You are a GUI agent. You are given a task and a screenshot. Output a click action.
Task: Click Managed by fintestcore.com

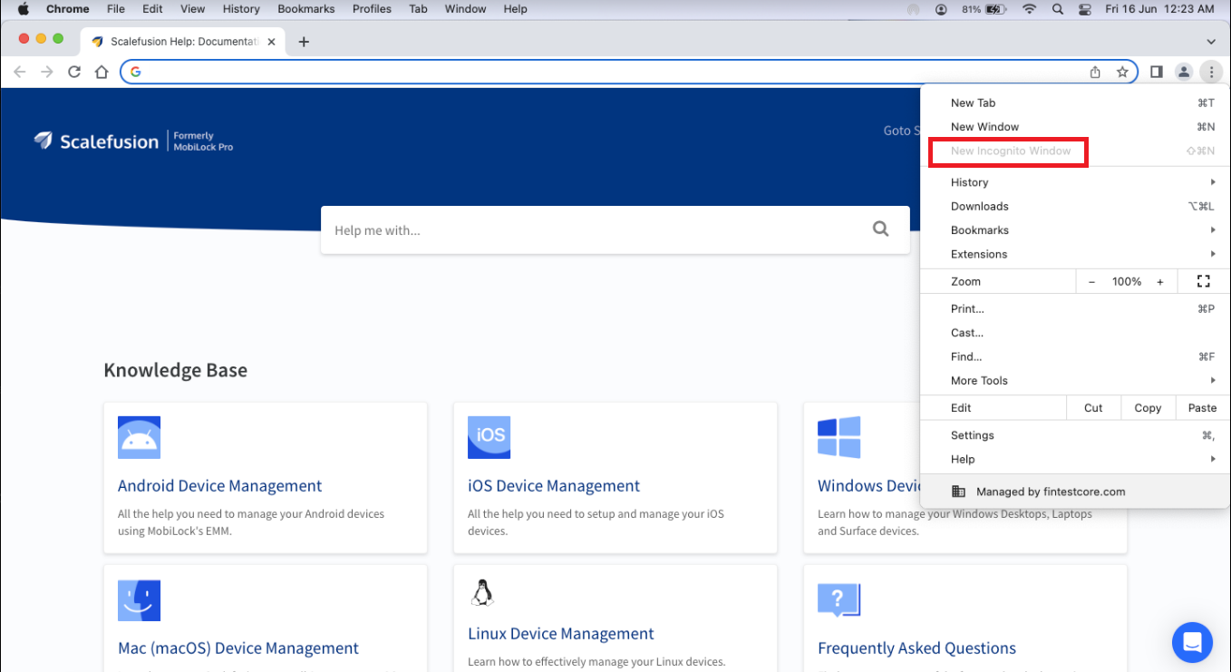1075,492
